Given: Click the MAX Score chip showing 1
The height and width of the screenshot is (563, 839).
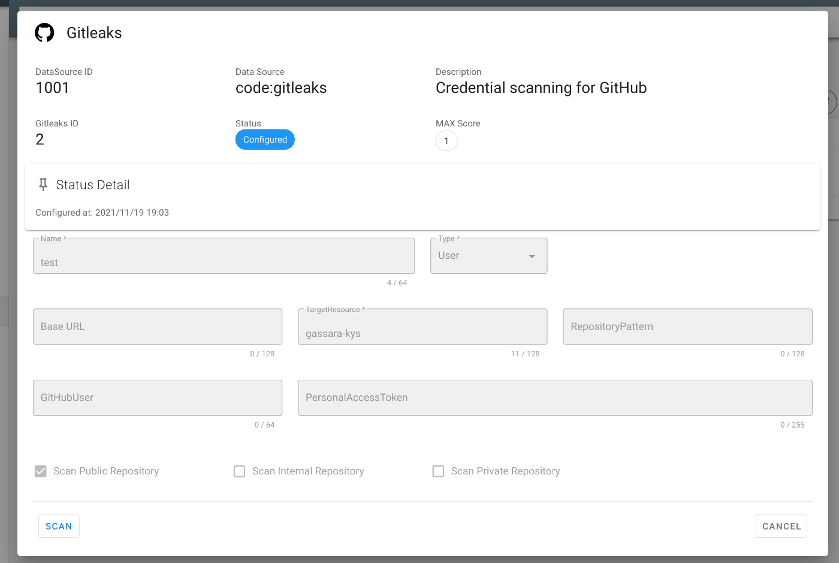Looking at the screenshot, I should pyautogui.click(x=446, y=141).
